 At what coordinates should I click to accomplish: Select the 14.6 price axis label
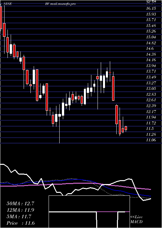tap(150, 49)
